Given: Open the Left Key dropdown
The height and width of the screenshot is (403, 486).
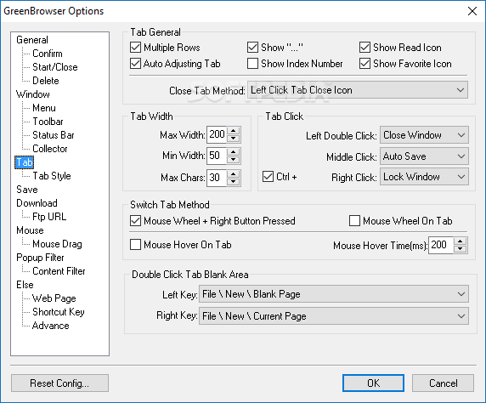Looking at the screenshot, I should 334,294.
